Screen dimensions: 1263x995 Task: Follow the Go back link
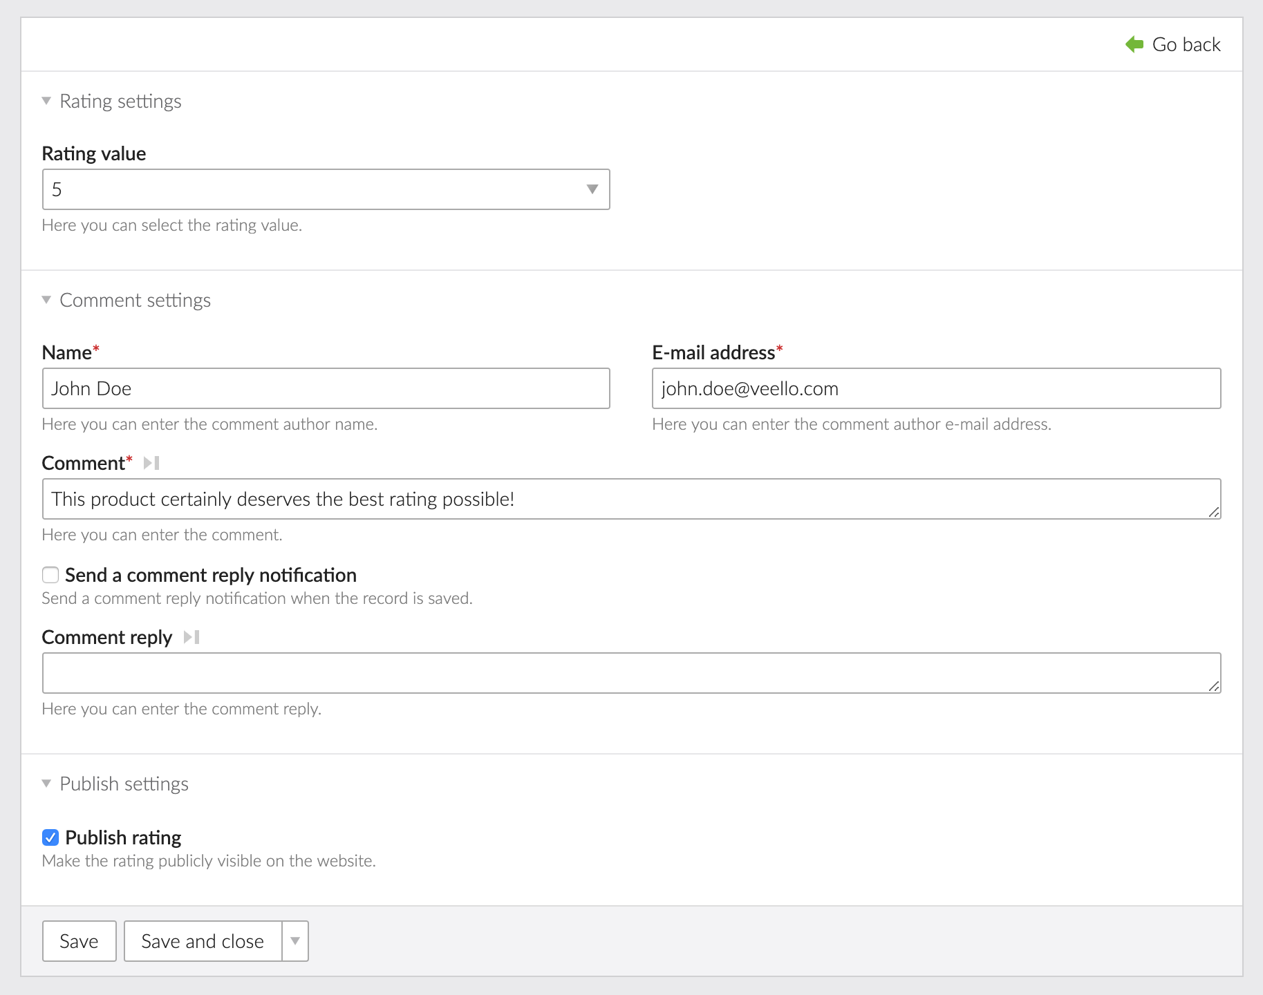(1186, 44)
